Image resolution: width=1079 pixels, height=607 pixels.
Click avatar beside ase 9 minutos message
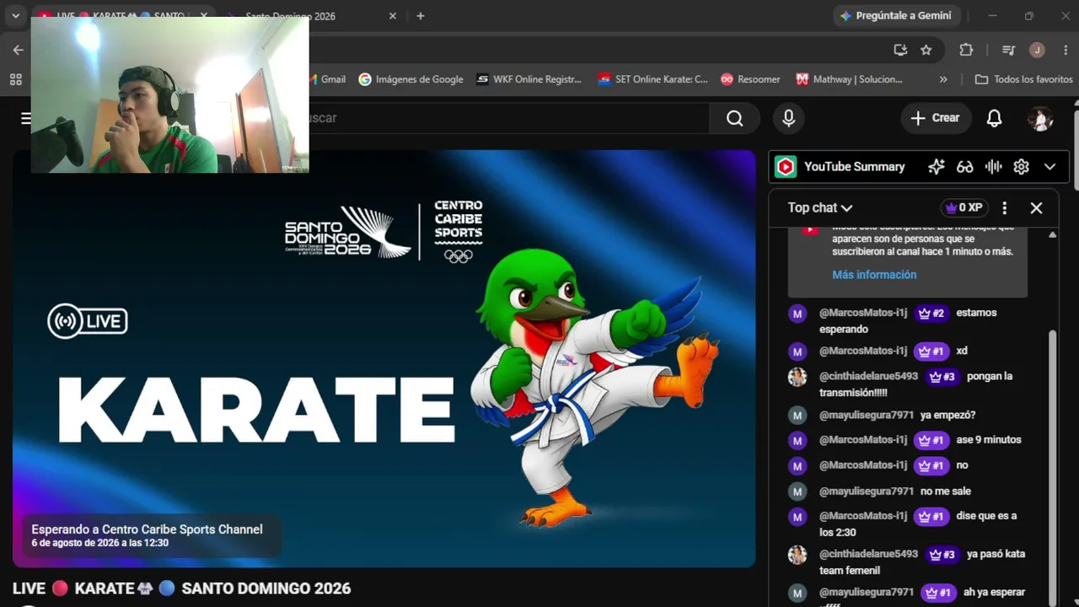click(x=797, y=440)
